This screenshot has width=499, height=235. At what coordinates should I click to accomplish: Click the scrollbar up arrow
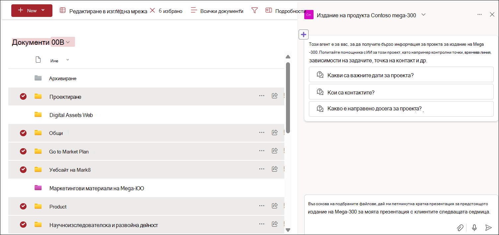pos(288,57)
